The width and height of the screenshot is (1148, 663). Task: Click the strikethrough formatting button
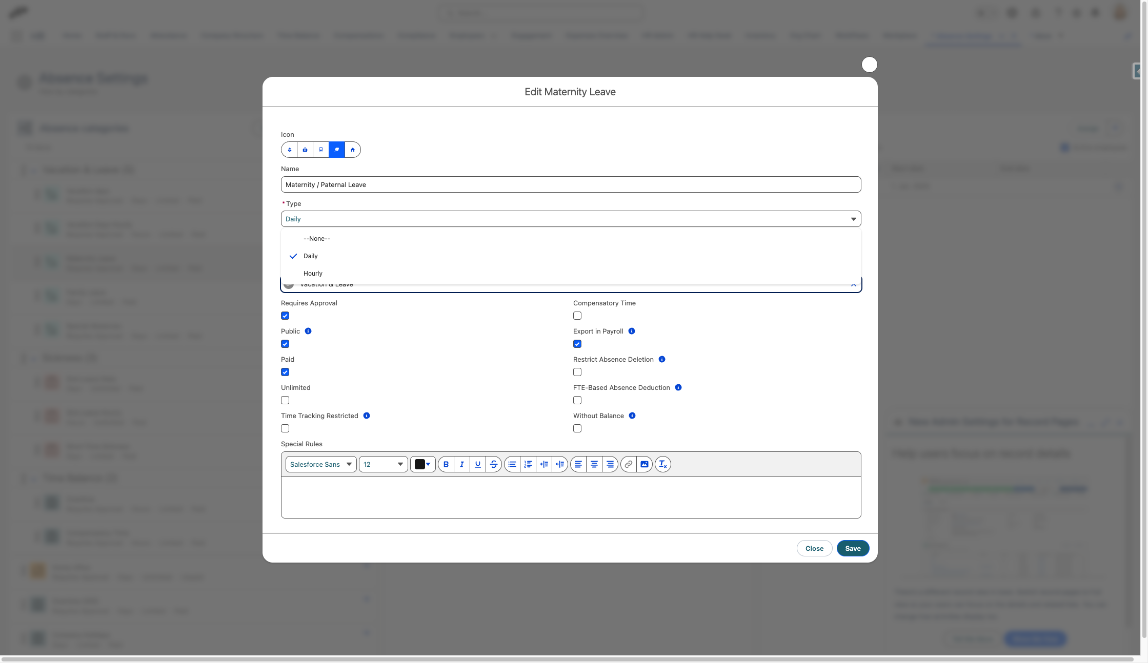tap(494, 464)
